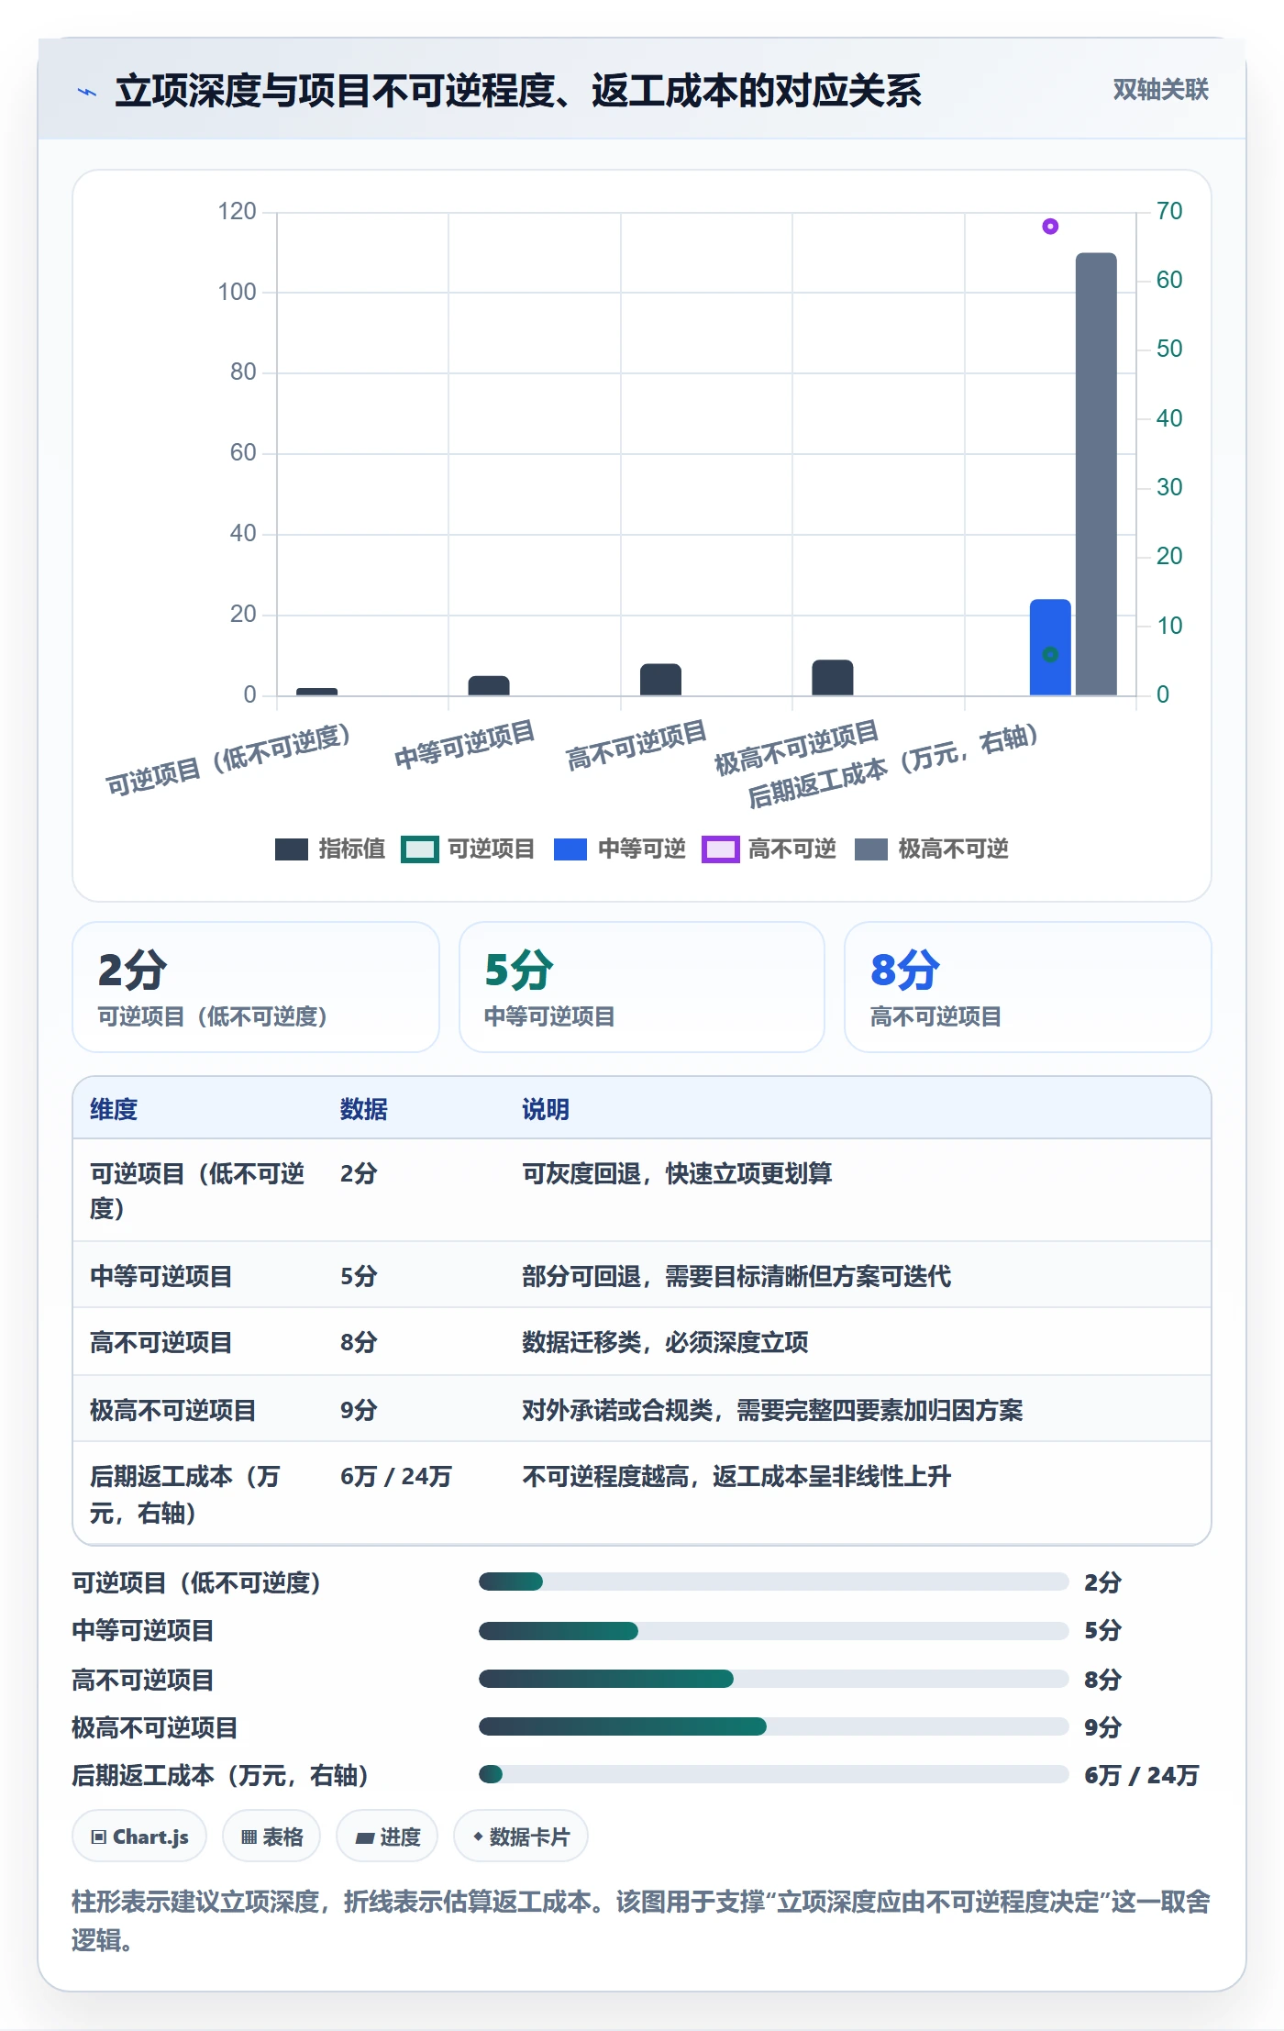This screenshot has height=2031, width=1284.
Task: Select the 表格 tag chip
Action: (x=271, y=1837)
